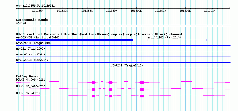Screen dimensions: 238x111
Task: Click the thick blue nsv1022132 gain bar
Action: tap(123, 62)
